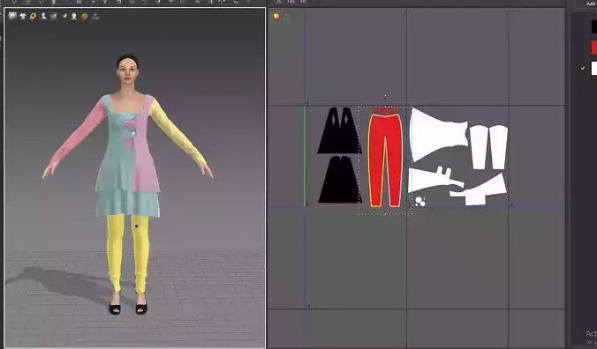Click the yellow bulb icon in 2D window

click(x=276, y=17)
